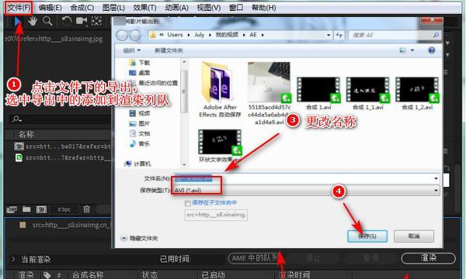Refresh the AE folder location
This screenshot has height=279, width=466.
[339, 35]
